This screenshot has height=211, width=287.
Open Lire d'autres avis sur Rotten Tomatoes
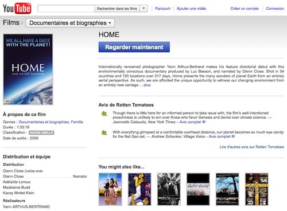[x=252, y=147]
